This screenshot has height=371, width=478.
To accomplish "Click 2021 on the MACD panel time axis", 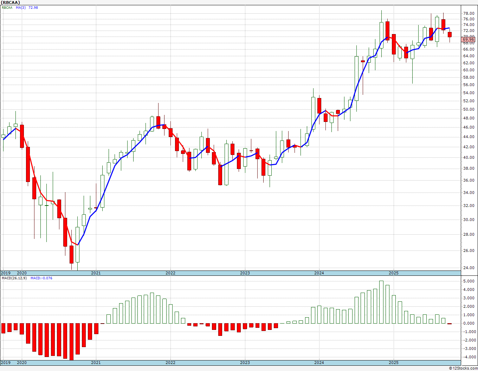I will [x=96, y=363].
